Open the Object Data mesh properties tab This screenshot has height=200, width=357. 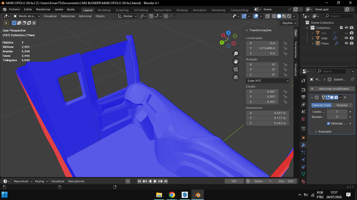[x=303, y=174]
